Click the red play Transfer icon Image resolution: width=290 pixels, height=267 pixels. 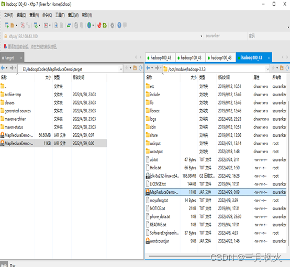point(46,25)
